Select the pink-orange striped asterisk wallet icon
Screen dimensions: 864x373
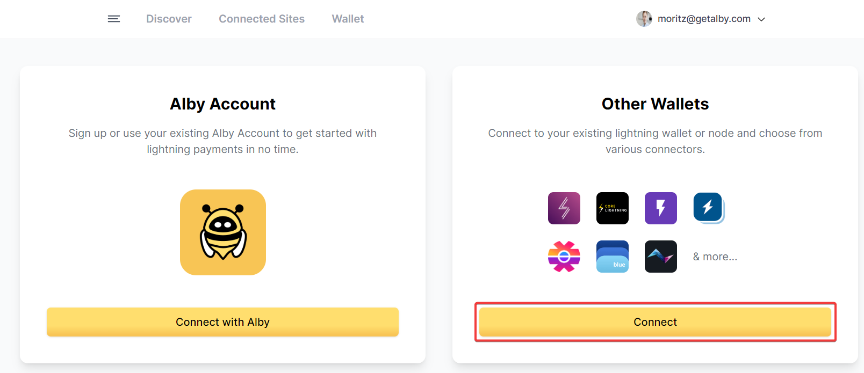tap(564, 257)
